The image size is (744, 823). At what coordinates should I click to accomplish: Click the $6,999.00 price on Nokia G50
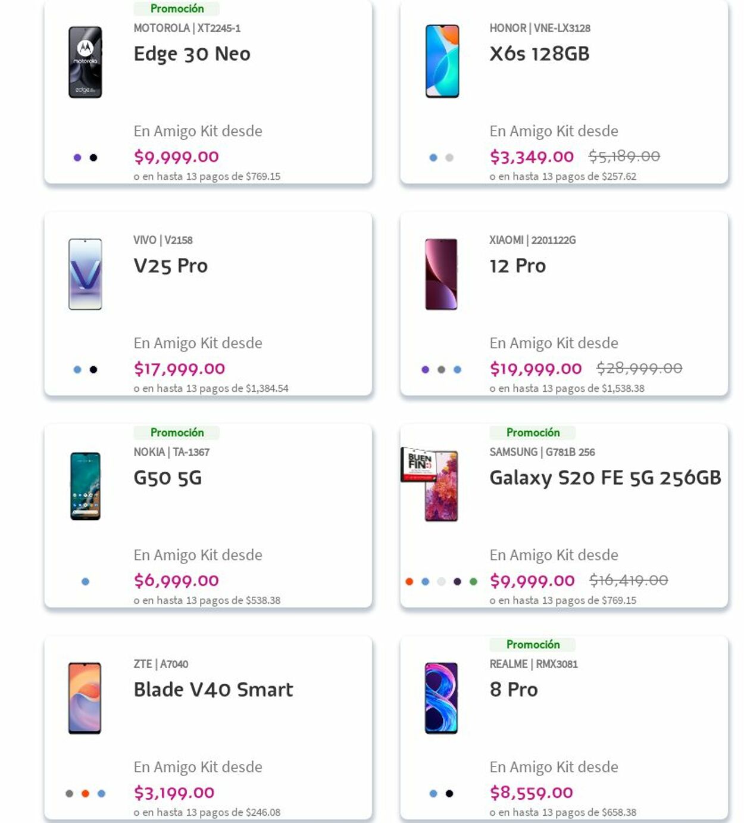[x=176, y=581]
